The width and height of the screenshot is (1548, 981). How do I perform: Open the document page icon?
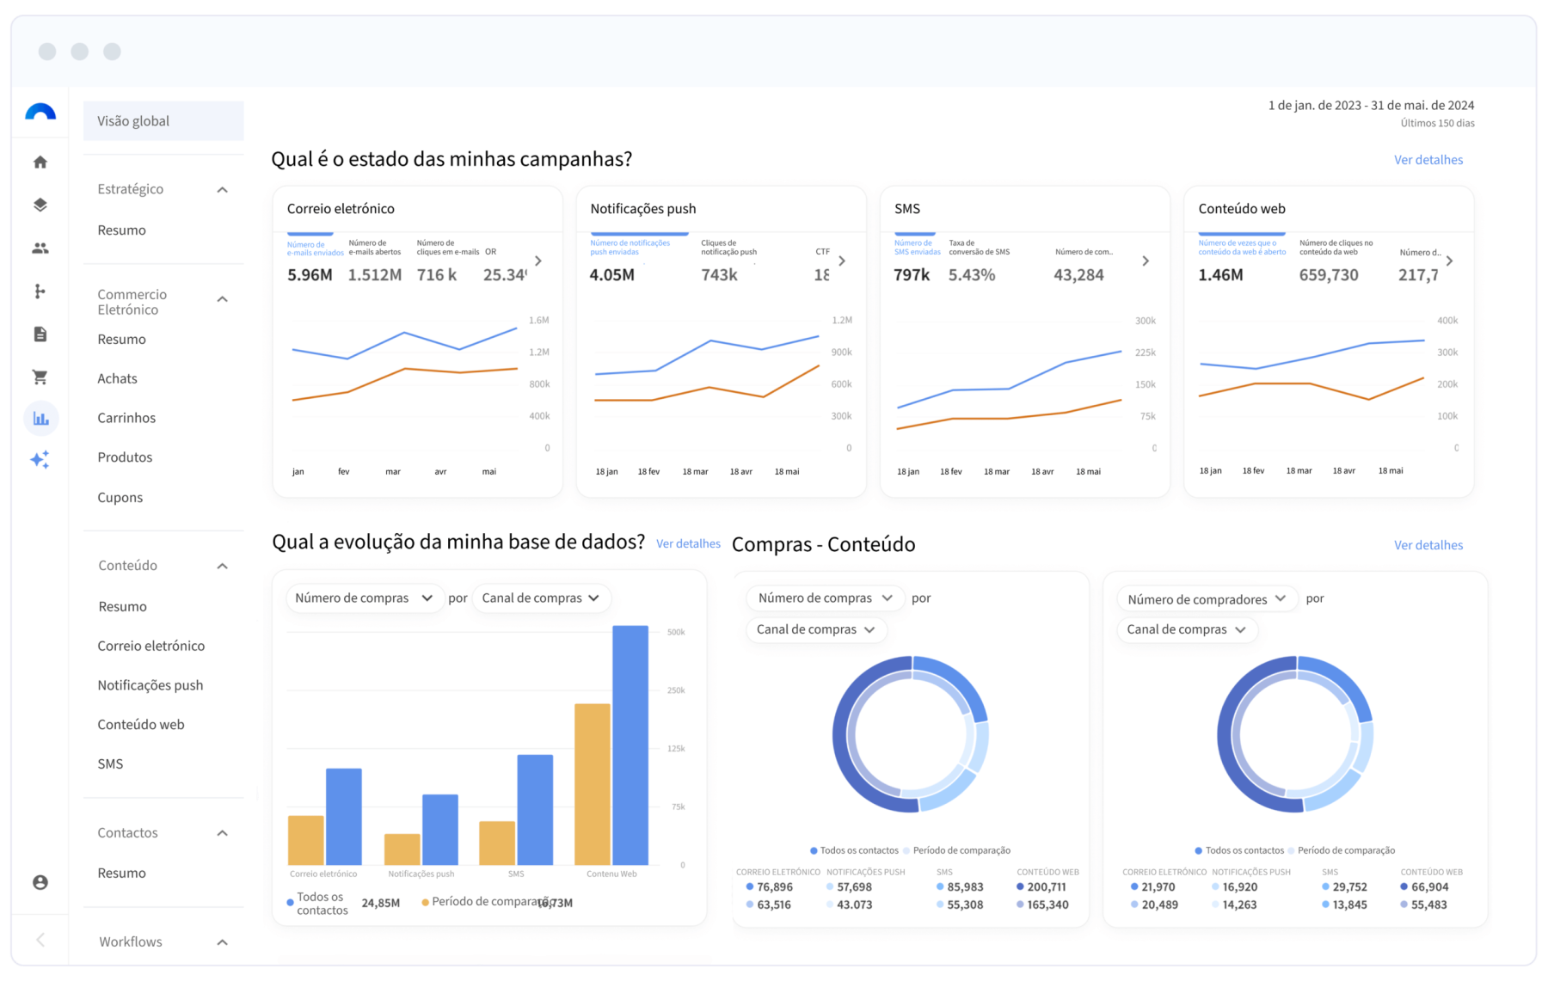point(40,334)
